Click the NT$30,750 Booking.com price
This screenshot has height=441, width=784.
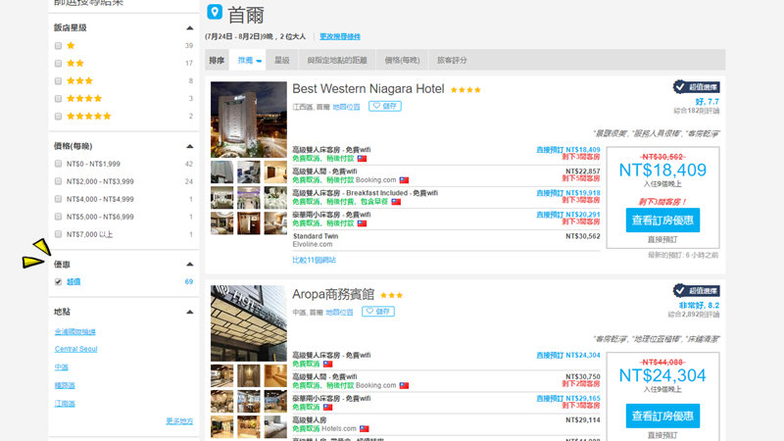pos(582,376)
